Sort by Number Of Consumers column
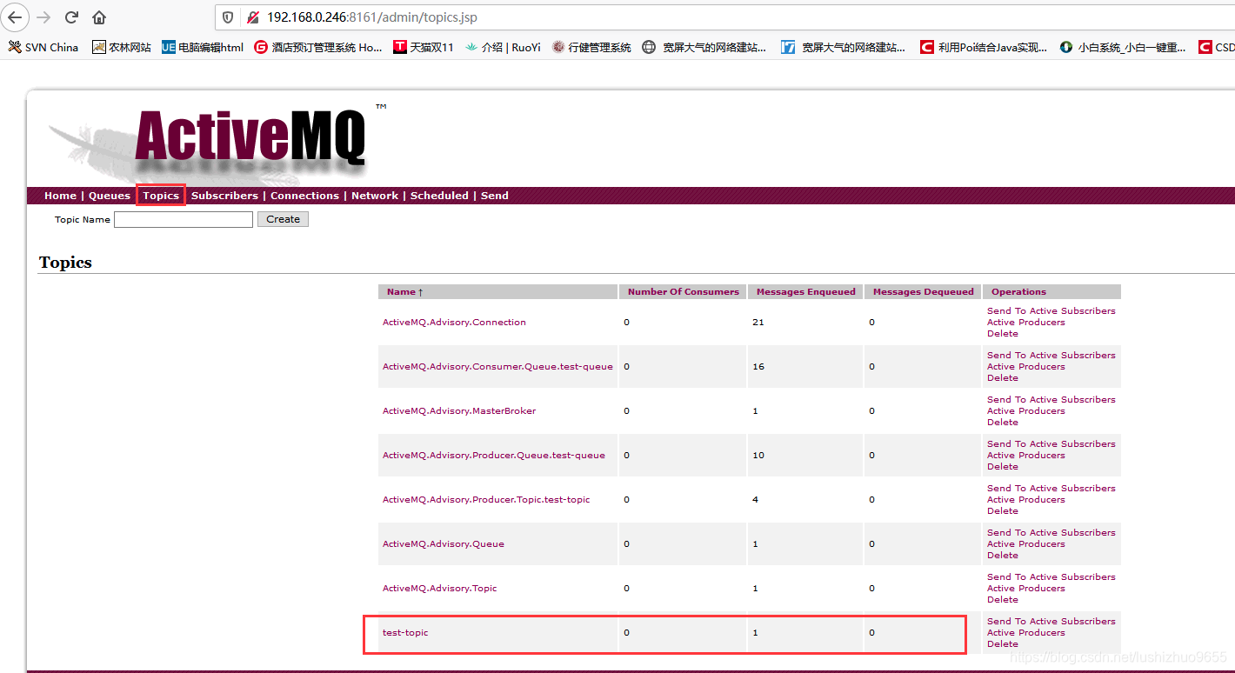 point(684,292)
